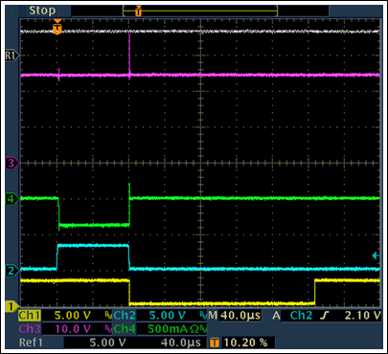The height and width of the screenshot is (354, 388).
Task: Click the trigger source Ch2 label
Action: tap(301, 316)
